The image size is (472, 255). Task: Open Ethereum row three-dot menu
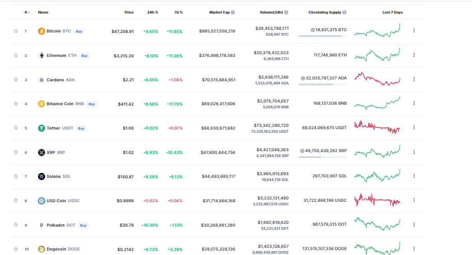414,55
